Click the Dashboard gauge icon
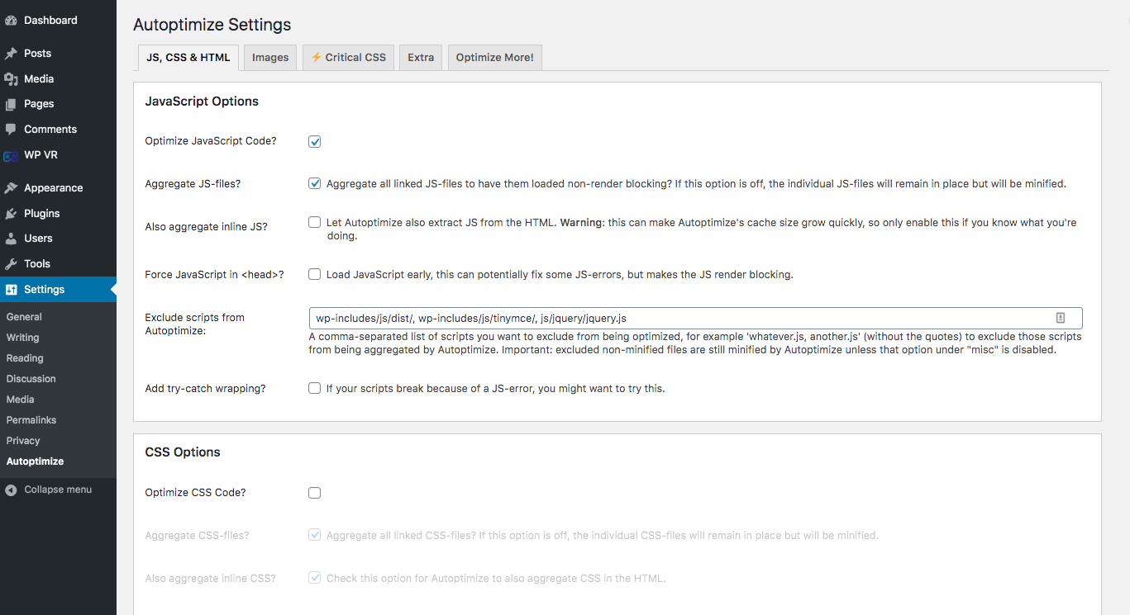This screenshot has height=615, width=1130. 11,21
